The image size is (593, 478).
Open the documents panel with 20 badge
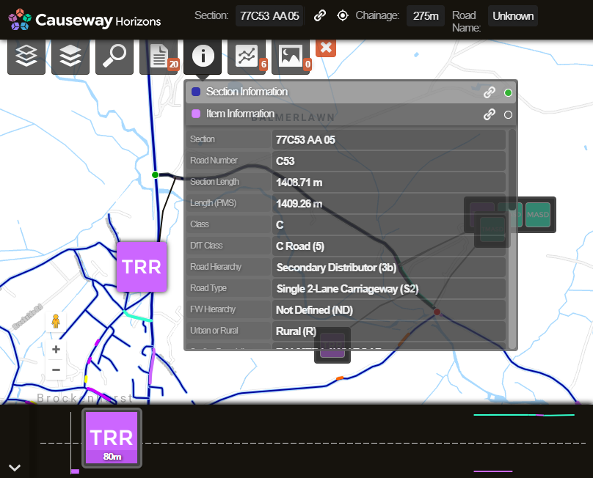(159, 56)
